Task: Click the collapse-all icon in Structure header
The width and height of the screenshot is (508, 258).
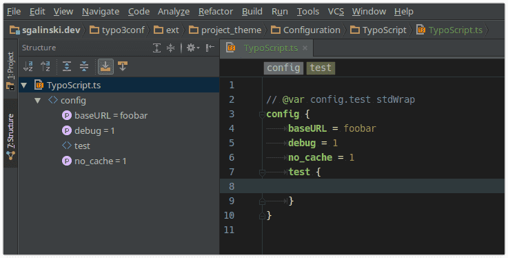Action: click(170, 48)
